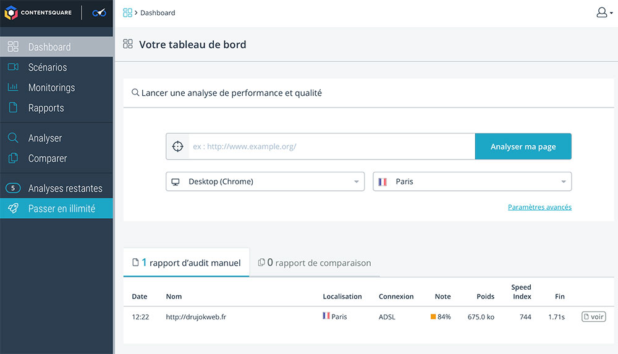The width and height of the screenshot is (618, 354).
Task: Switch to rapport de comparaison tab
Action: (x=315, y=263)
